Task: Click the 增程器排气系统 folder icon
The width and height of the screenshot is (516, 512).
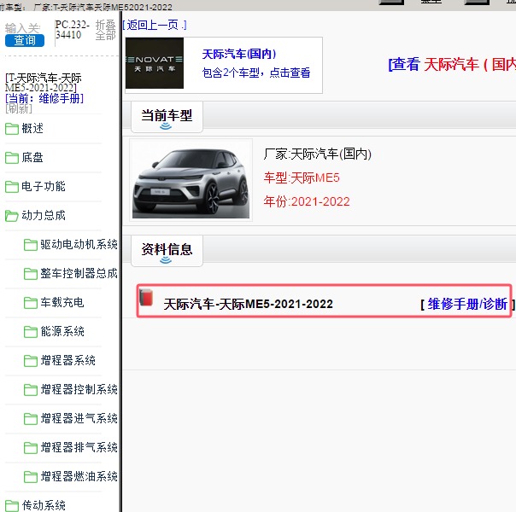Action: [31, 447]
